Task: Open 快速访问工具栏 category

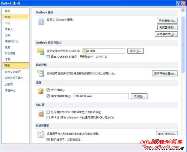Action: click(16, 78)
